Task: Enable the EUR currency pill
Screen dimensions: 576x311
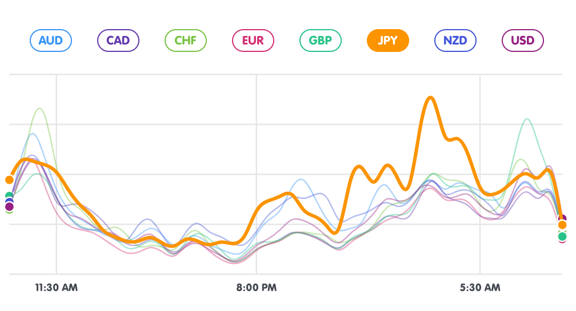Action: point(253,41)
